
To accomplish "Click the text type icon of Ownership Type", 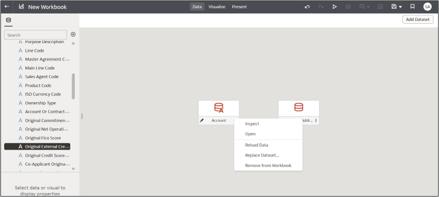I will [x=20, y=103].
